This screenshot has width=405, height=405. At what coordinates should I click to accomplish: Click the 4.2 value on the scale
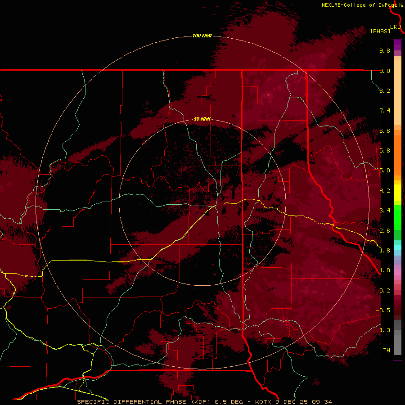(x=385, y=191)
